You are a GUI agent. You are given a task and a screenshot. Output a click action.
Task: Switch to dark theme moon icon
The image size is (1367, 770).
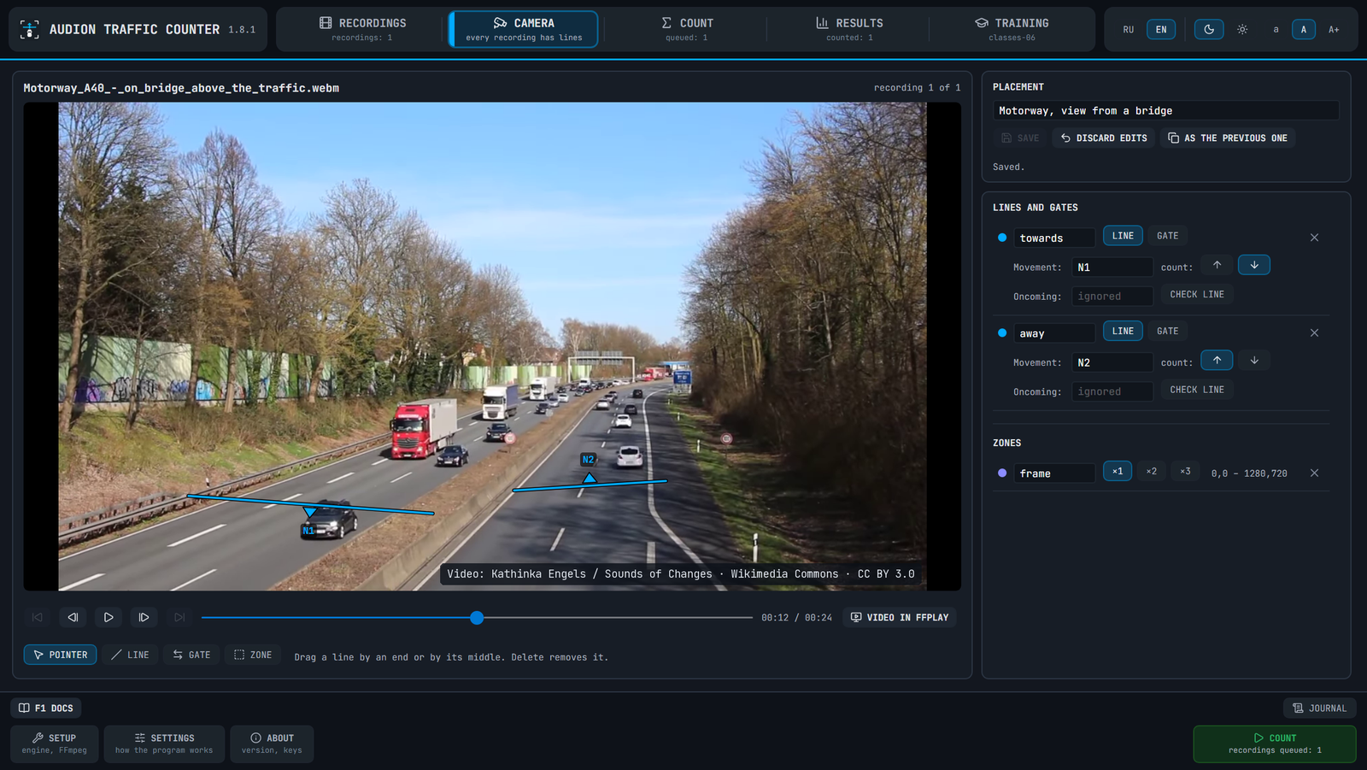[x=1209, y=29]
